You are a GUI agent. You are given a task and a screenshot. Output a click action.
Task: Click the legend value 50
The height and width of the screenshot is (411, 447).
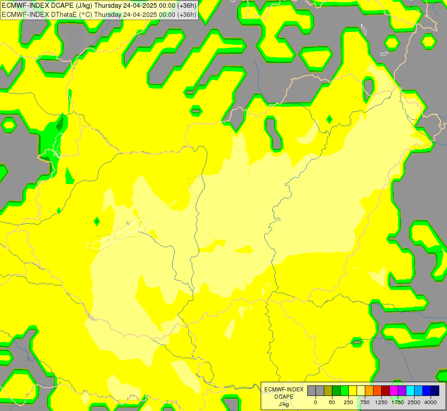click(x=332, y=402)
